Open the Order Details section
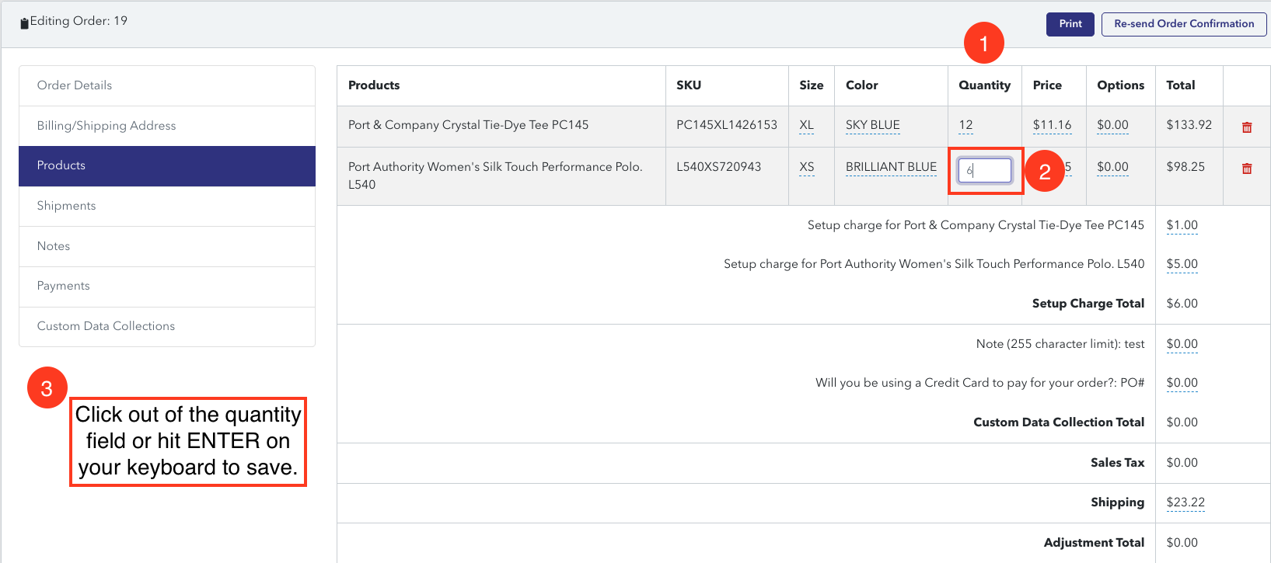1271x563 pixels. pyautogui.click(x=167, y=85)
